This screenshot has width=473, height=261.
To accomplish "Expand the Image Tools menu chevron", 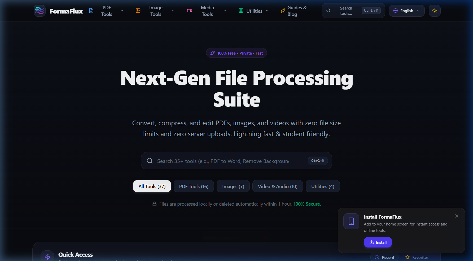I will coord(173,11).
